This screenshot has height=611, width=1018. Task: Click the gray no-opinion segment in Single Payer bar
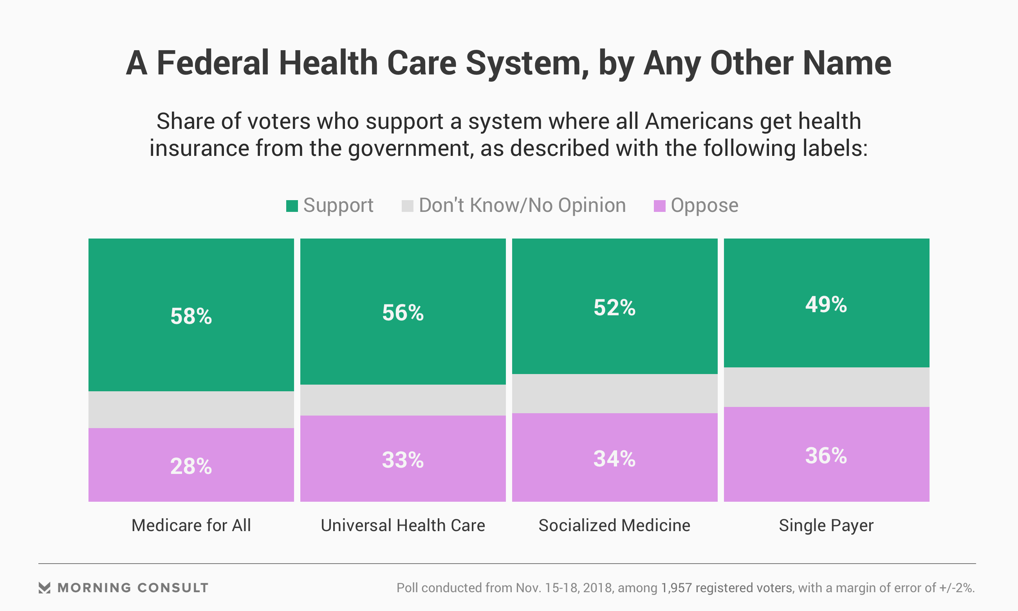click(827, 387)
